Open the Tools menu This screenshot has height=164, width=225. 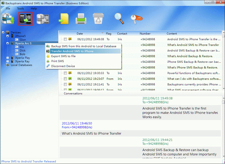point(20,9)
